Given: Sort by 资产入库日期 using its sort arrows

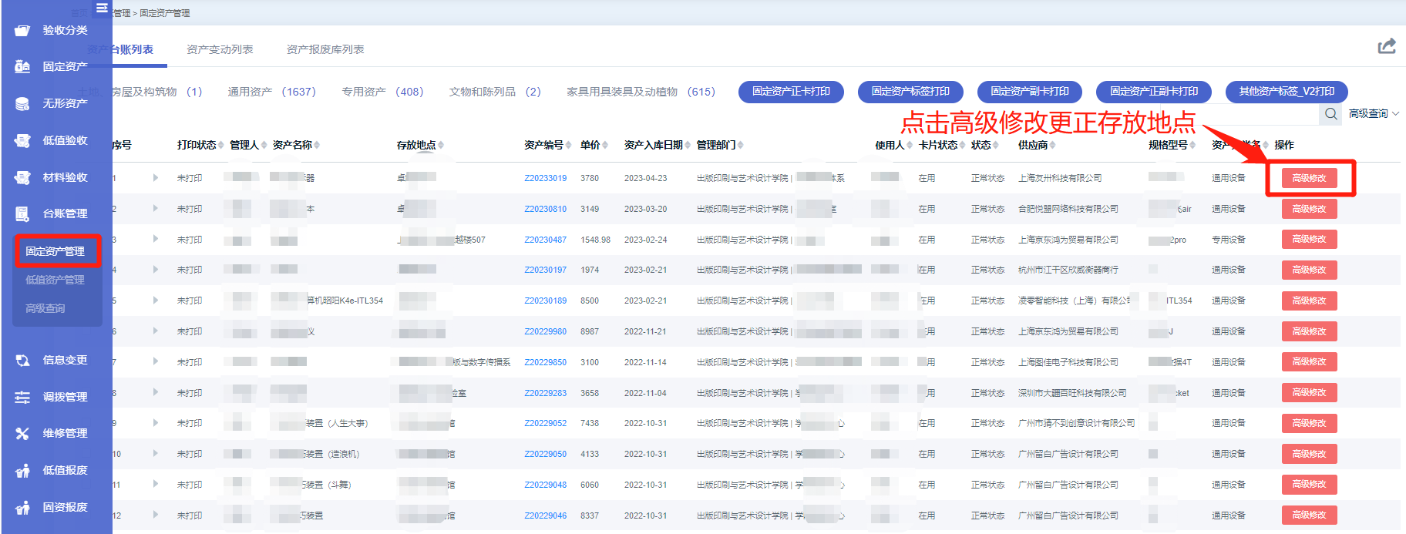Looking at the screenshot, I should (x=688, y=145).
